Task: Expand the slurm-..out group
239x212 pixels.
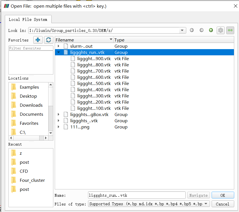Action: [58, 46]
